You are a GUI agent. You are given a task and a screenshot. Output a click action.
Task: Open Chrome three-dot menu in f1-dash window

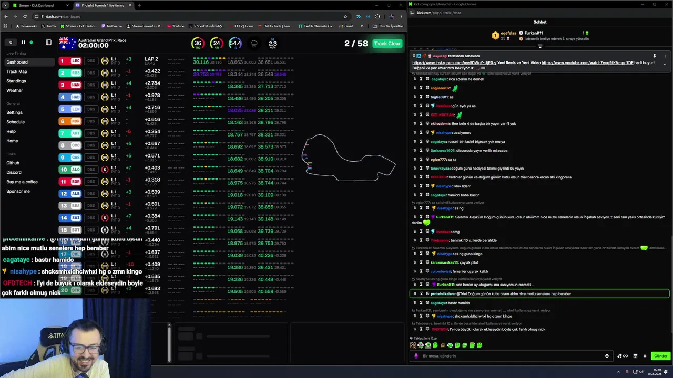[x=401, y=16]
